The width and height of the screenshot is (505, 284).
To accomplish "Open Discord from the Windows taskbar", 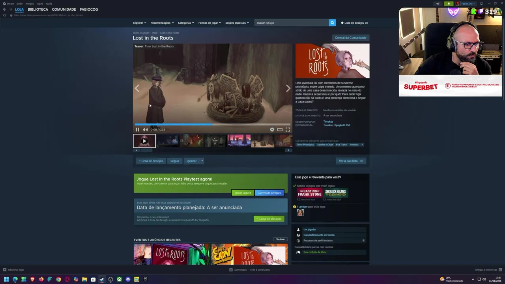I will pyautogui.click(x=128, y=279).
